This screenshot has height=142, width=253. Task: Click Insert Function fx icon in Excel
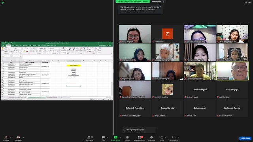click(21, 56)
